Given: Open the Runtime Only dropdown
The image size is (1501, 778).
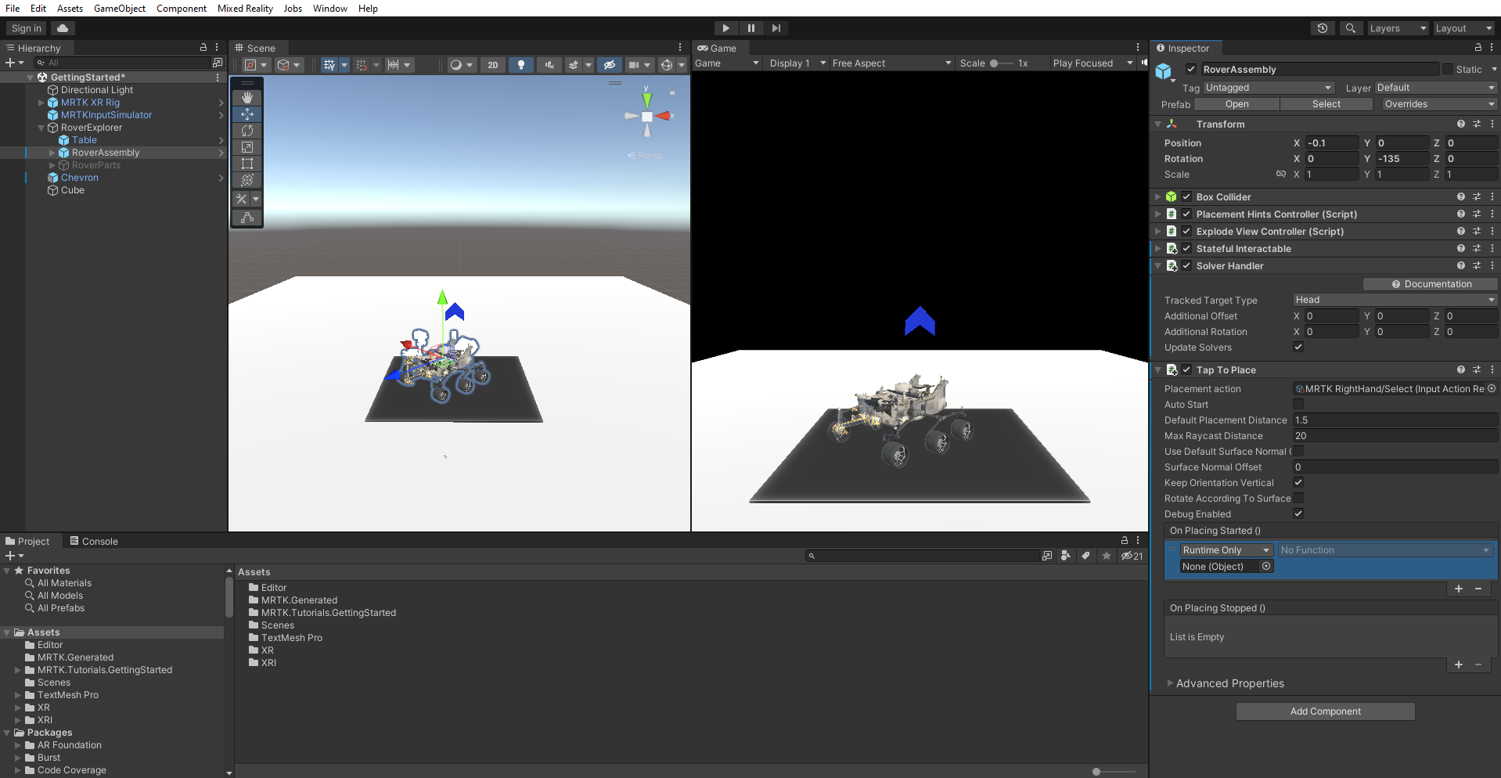Looking at the screenshot, I should (x=1226, y=550).
